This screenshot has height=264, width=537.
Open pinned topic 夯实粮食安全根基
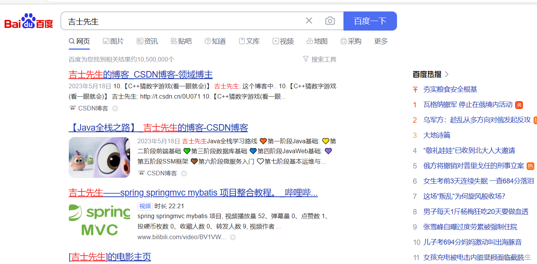pyautogui.click(x=450, y=89)
